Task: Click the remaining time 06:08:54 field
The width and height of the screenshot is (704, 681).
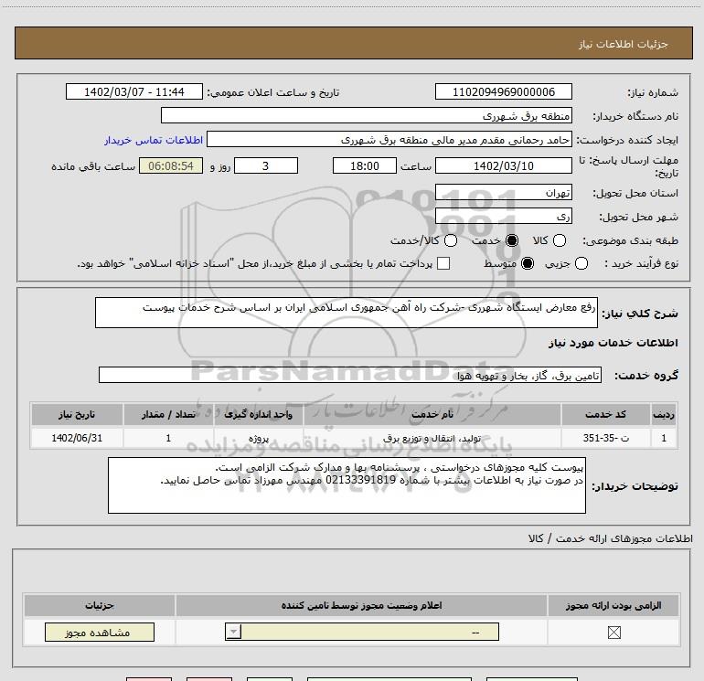Action: pos(171,165)
